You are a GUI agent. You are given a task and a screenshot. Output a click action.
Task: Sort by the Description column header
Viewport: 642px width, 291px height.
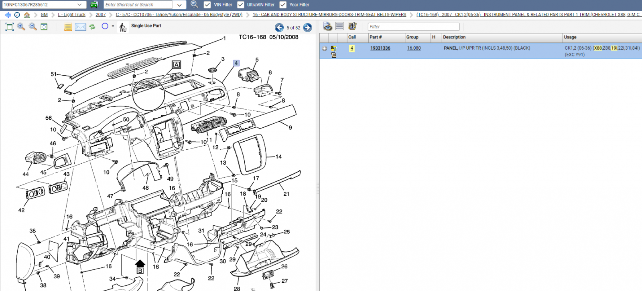click(502, 37)
